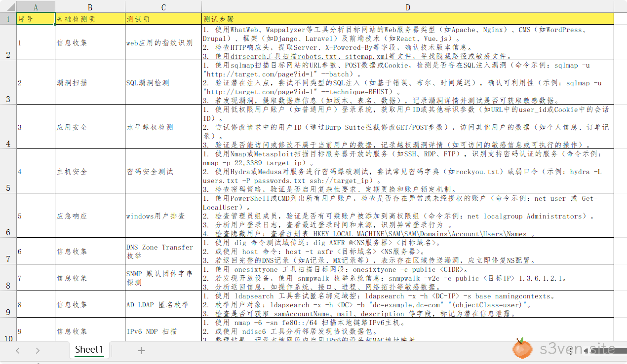Select the DNS Zone Transfer 枚举 cell

tap(163, 251)
